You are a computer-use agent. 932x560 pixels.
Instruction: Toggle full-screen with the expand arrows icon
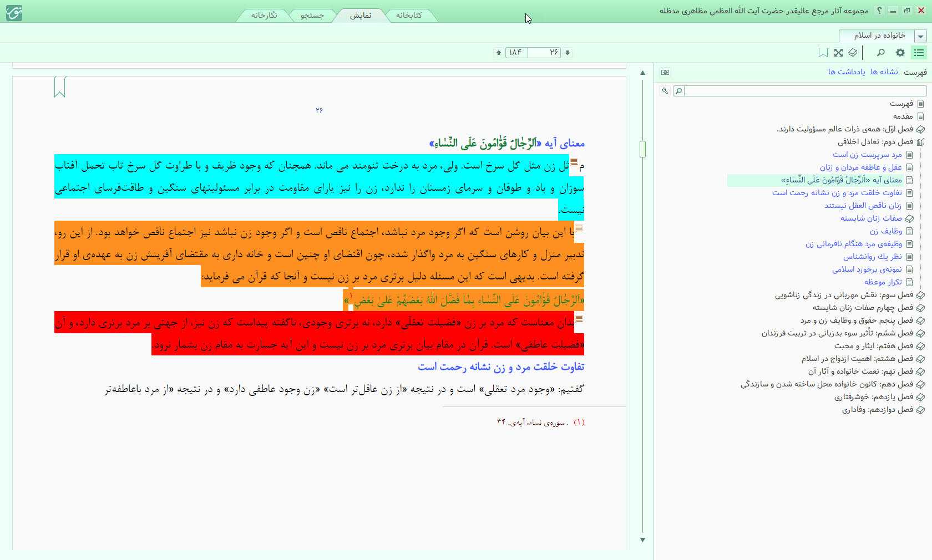(838, 53)
